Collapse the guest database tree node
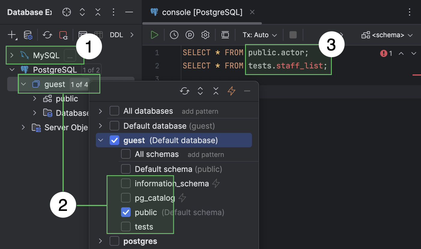Image resolution: width=421 pixels, height=249 pixels. pyautogui.click(x=23, y=84)
